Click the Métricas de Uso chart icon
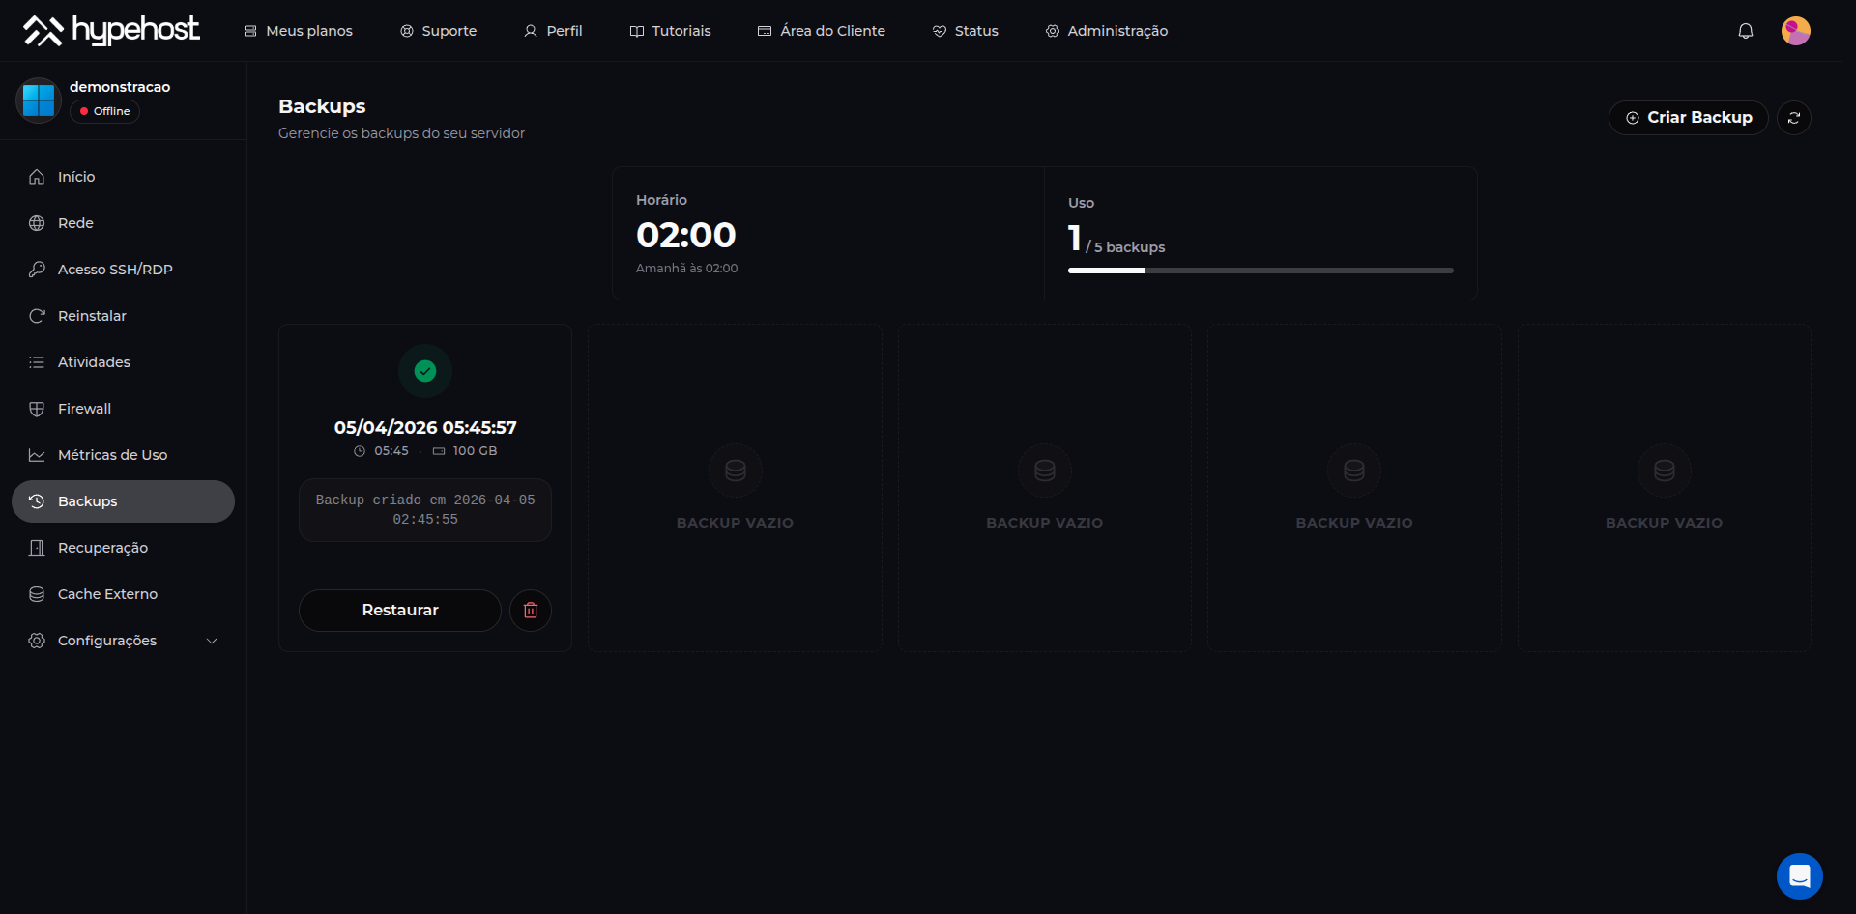Screen dimensions: 1856x914 click(37, 455)
